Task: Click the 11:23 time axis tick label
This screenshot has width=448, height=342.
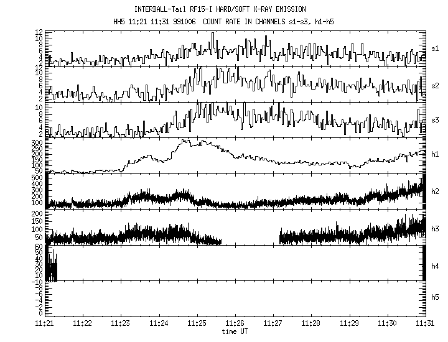Action: coord(121,323)
